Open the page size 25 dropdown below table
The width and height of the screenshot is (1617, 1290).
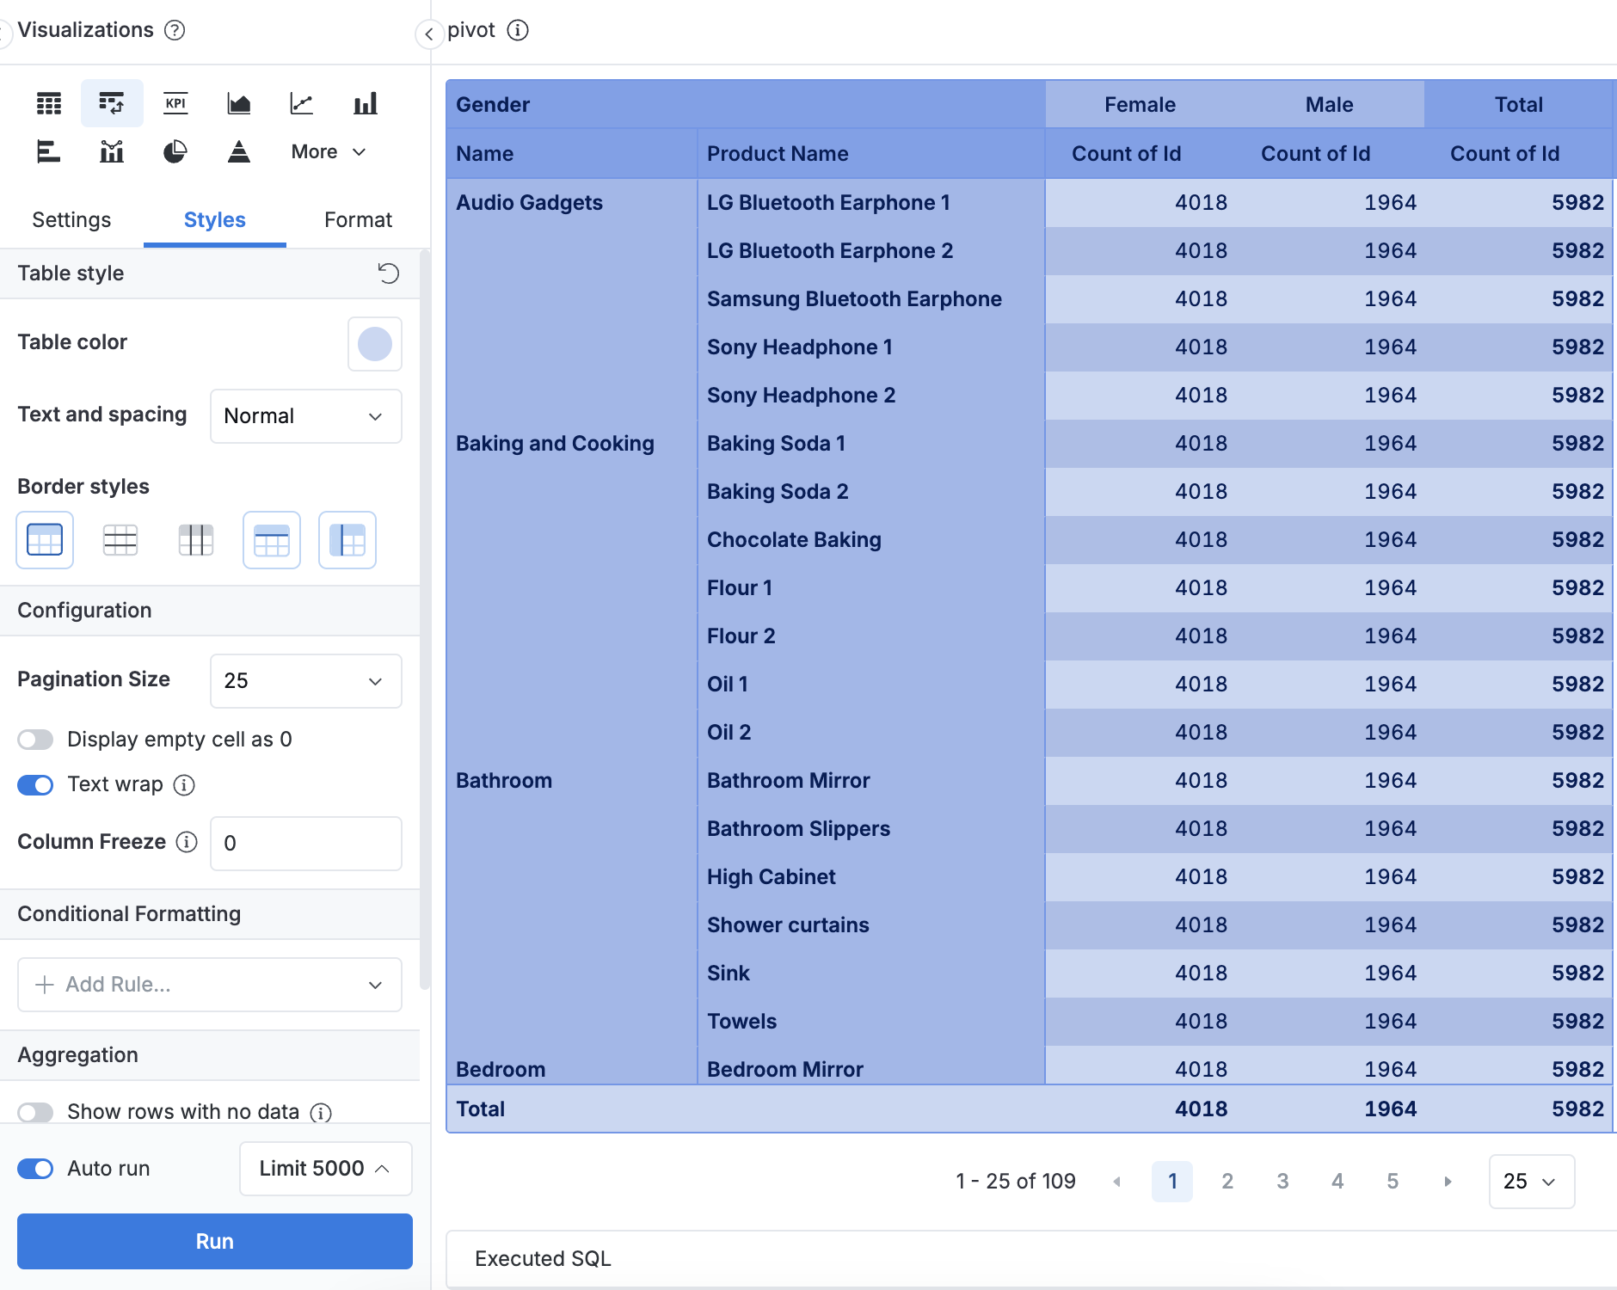[x=1532, y=1182]
